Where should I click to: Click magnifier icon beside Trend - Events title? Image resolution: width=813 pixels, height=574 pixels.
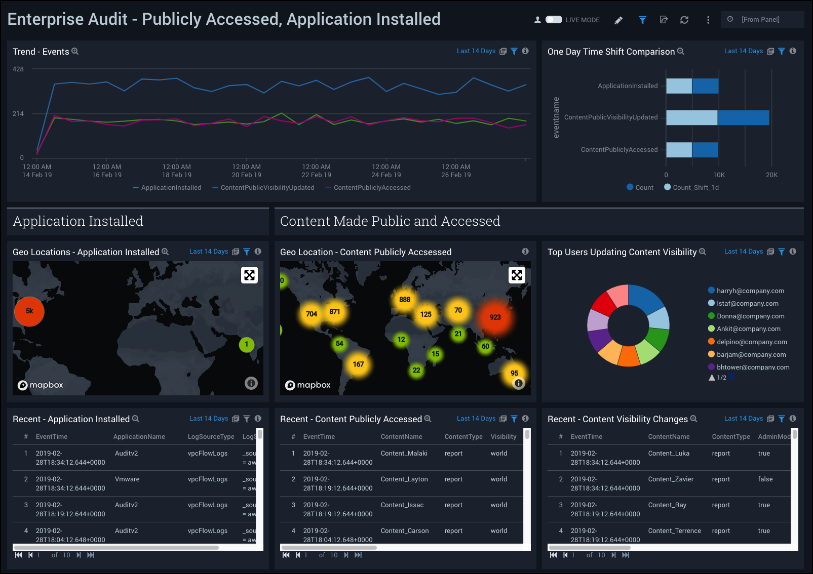pyautogui.click(x=75, y=52)
